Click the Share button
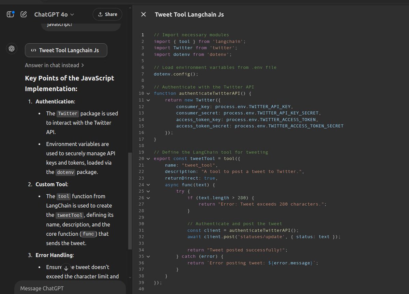Viewport: 409px width, 294px height. click(107, 14)
